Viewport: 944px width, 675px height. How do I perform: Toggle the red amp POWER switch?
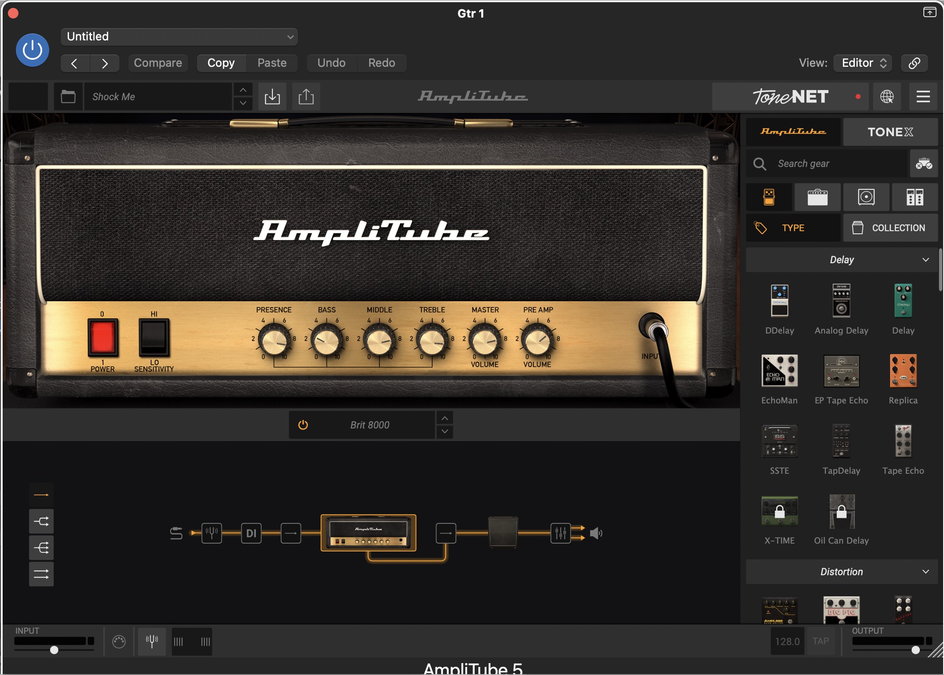point(103,338)
